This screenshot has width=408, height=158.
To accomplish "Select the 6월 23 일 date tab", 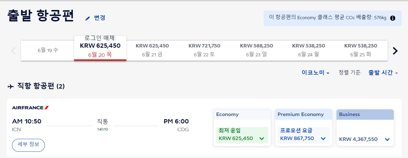I will coord(256,50).
